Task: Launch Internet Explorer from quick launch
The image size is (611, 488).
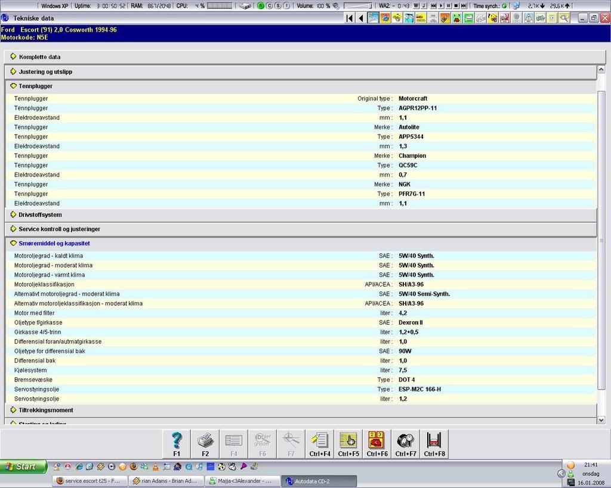Action: tap(79, 466)
